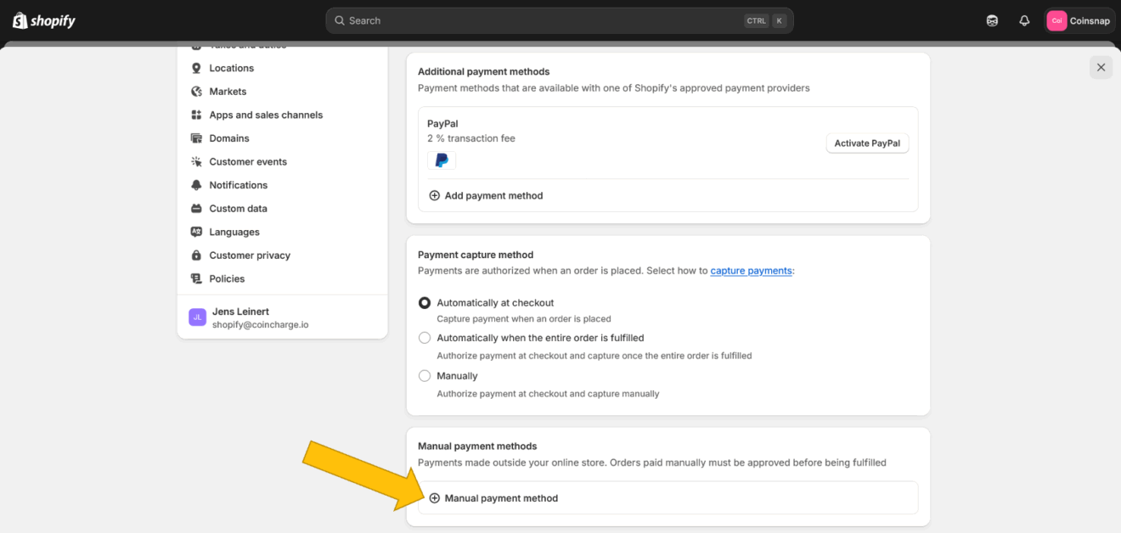
Task: Click the Search input field
Action: pos(544,20)
